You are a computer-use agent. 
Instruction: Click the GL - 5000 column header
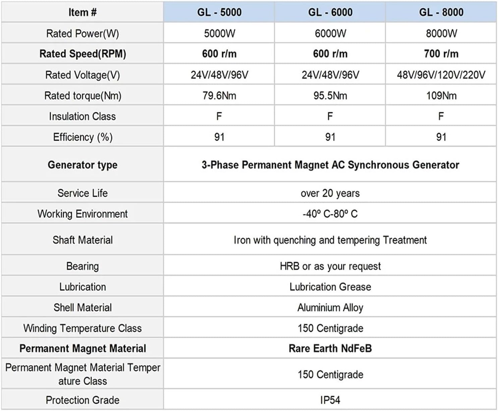coord(219,12)
